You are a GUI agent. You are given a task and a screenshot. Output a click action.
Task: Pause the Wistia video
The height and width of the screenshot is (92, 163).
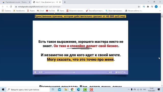(x=35, y=72)
